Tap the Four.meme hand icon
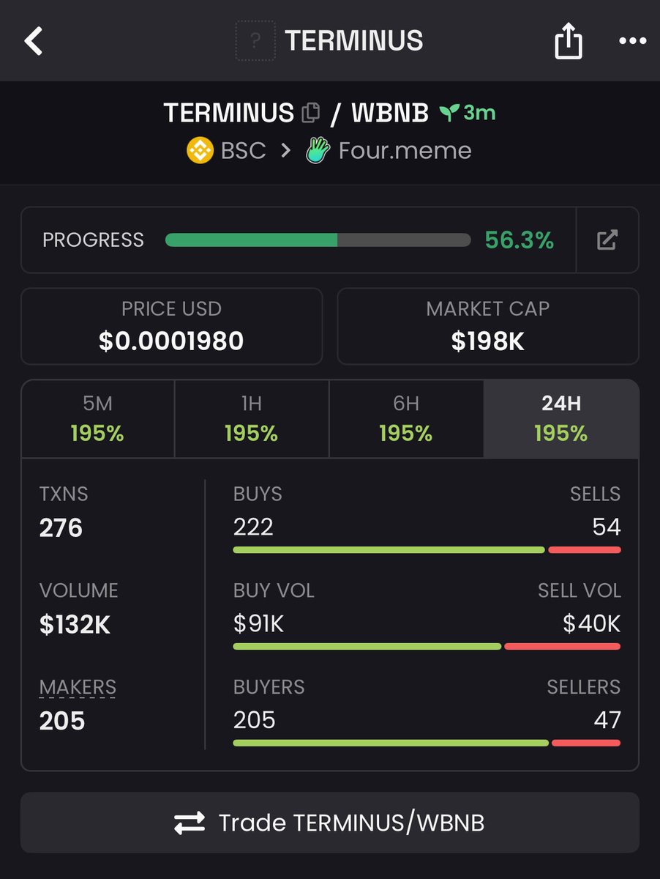Screen dimensions: 660x879 318,151
